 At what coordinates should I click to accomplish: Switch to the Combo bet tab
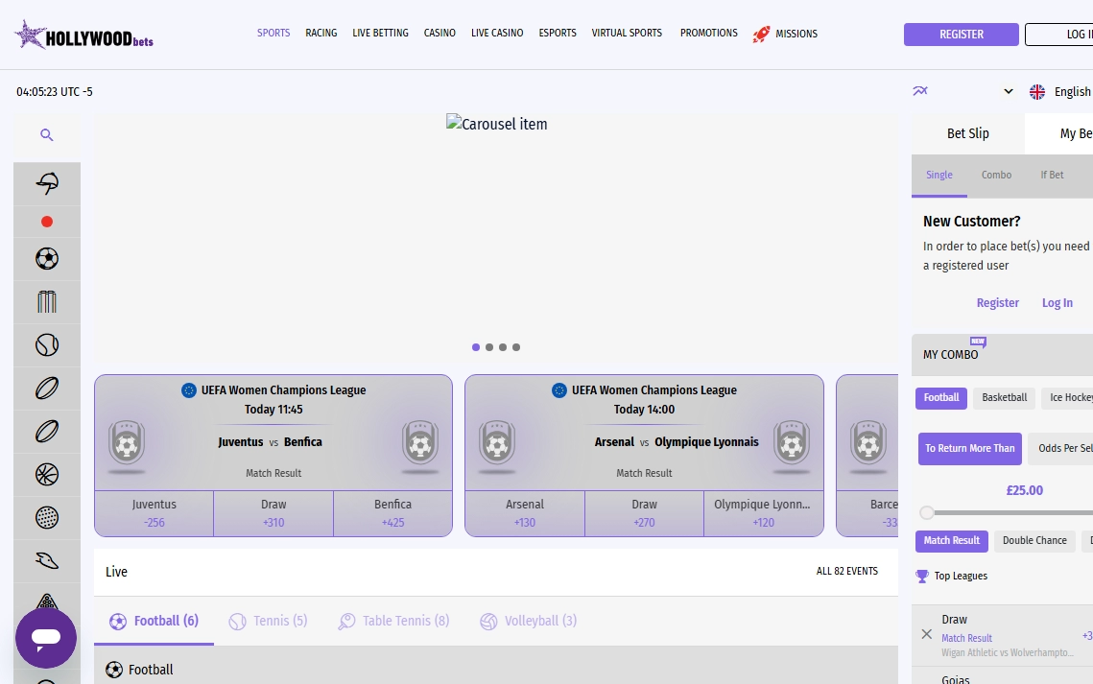pos(996,175)
